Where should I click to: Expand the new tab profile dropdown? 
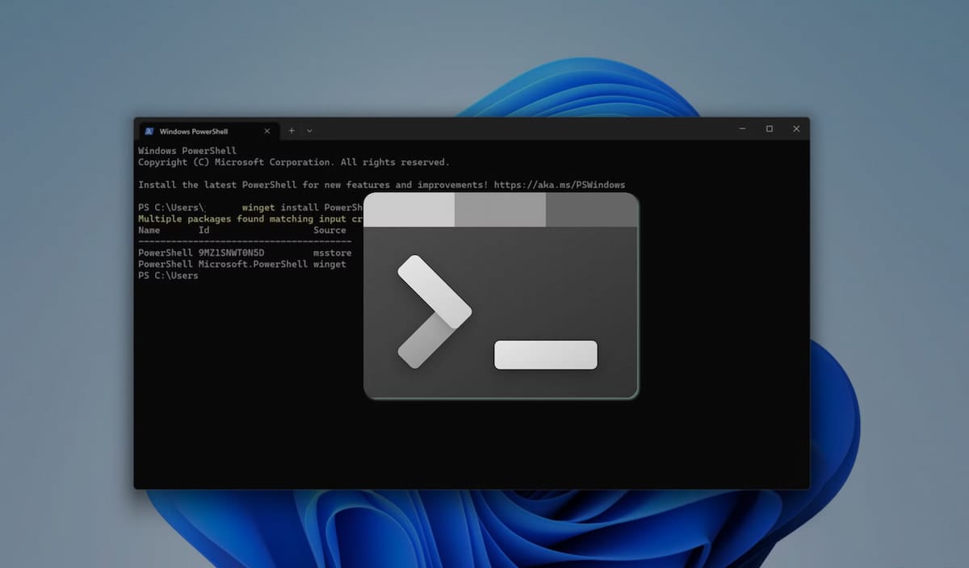pos(309,130)
